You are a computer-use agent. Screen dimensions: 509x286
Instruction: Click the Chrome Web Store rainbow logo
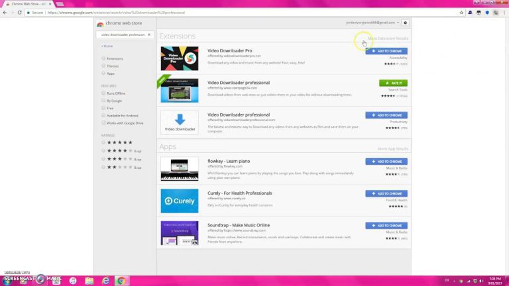pyautogui.click(x=100, y=24)
